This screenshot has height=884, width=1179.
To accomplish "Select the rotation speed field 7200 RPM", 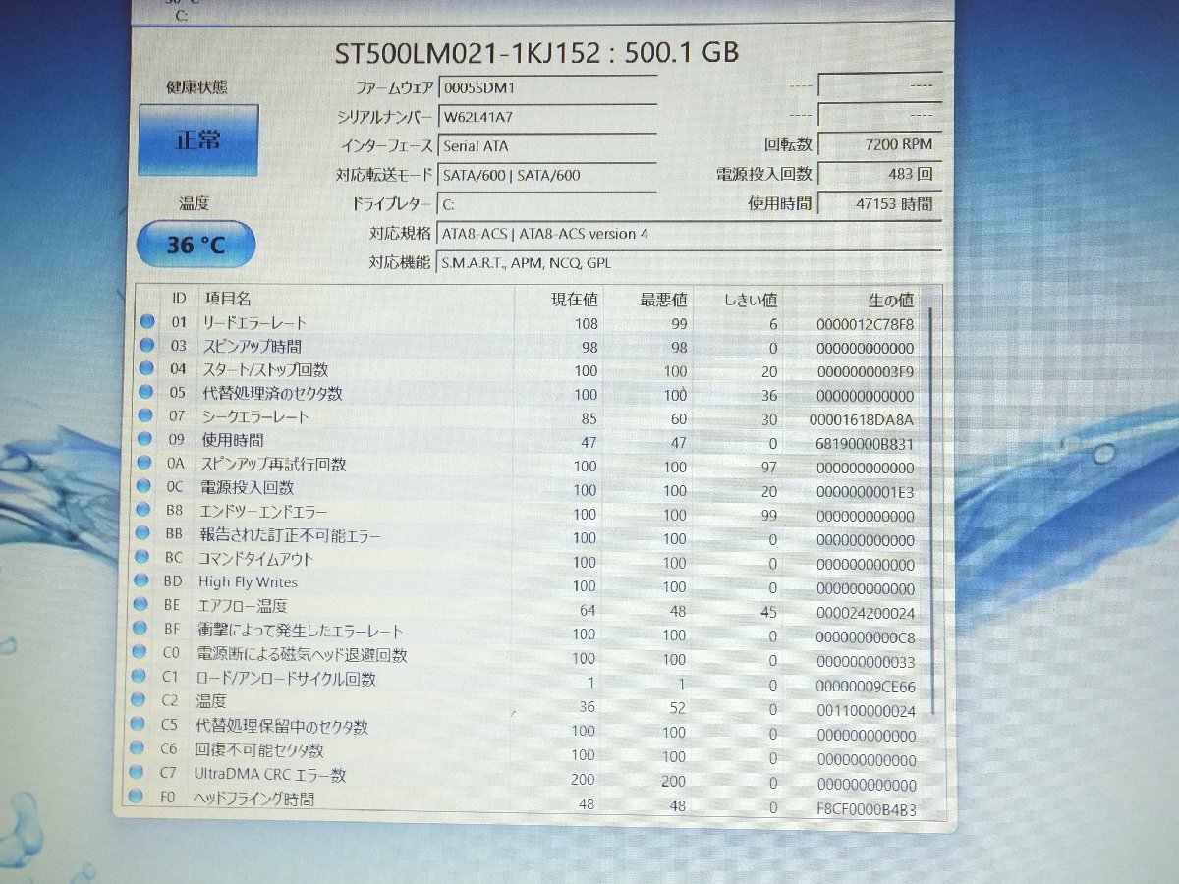I will (x=879, y=144).
